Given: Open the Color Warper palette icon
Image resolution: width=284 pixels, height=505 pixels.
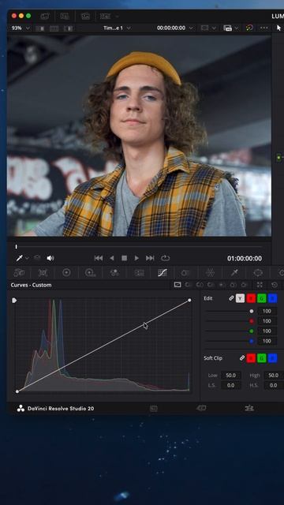Looking at the screenshot, I should [211, 272].
